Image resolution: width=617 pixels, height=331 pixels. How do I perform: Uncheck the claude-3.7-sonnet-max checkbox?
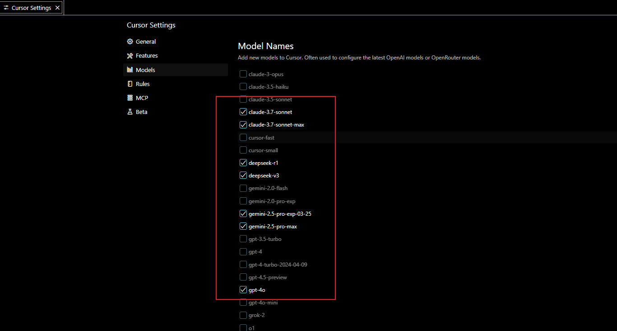pos(243,124)
